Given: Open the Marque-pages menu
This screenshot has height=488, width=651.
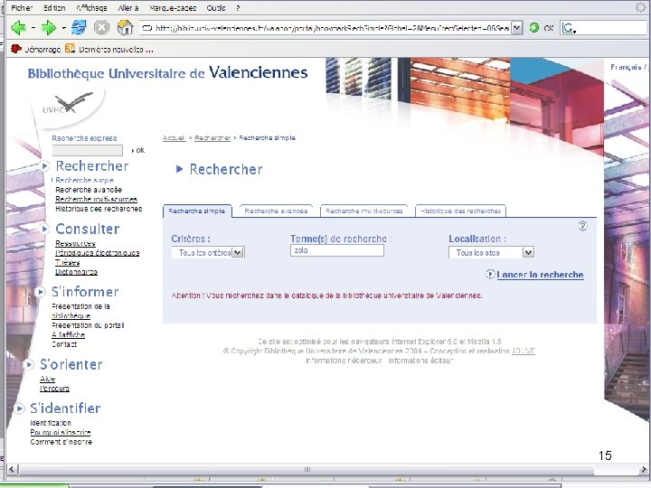Looking at the screenshot, I should tap(173, 8).
